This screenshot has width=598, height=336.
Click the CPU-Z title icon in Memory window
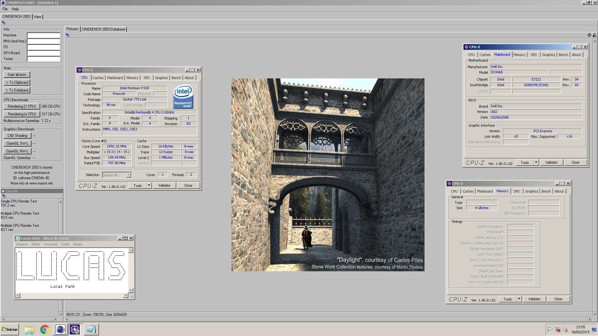[449, 184]
